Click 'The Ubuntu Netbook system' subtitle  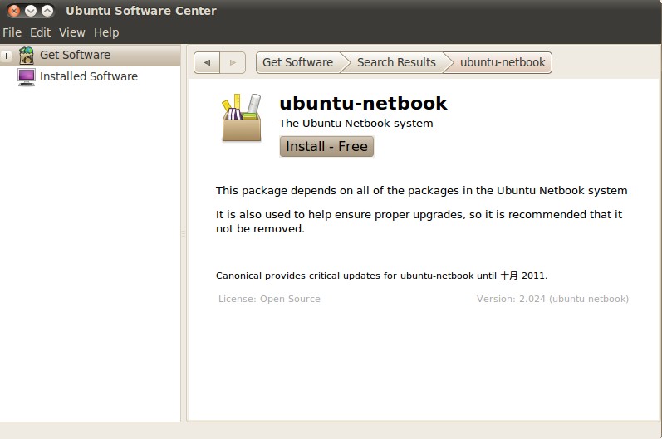point(356,123)
